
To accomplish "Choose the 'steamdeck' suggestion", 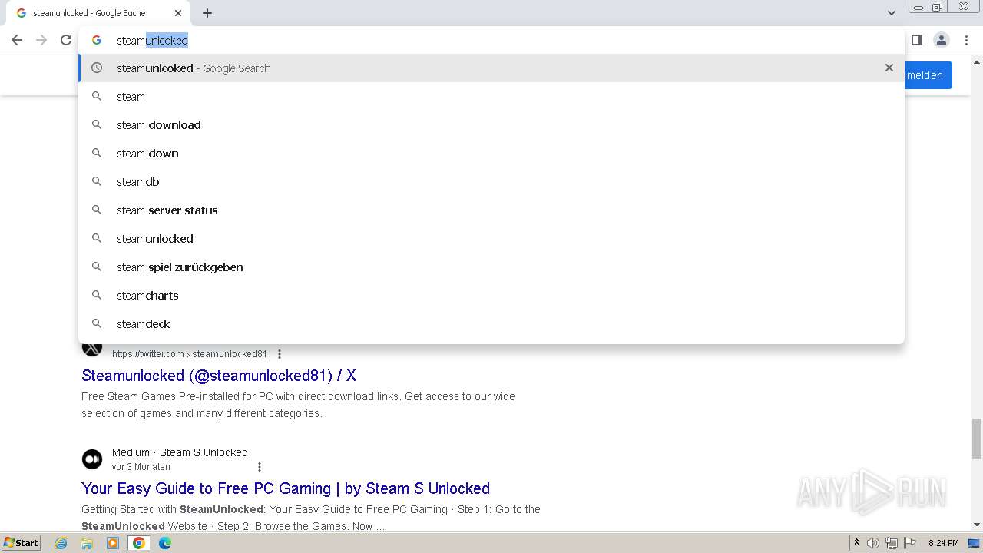I will pos(491,323).
